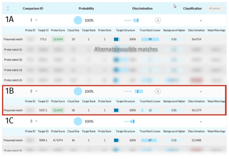Click True Match Lower bar showing 87
229x159 pixels.
150,140
